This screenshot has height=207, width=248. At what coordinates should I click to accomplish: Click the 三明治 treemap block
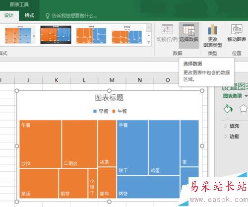point(80,144)
